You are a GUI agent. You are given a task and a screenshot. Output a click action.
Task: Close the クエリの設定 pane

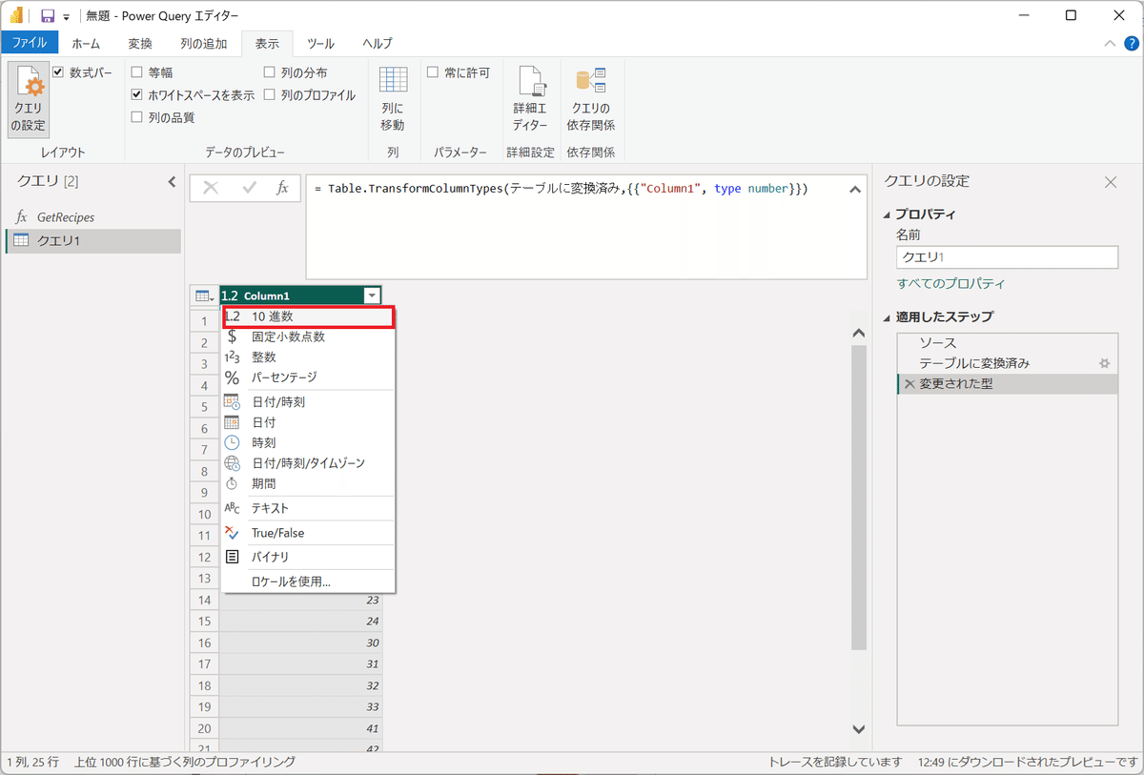tap(1110, 182)
